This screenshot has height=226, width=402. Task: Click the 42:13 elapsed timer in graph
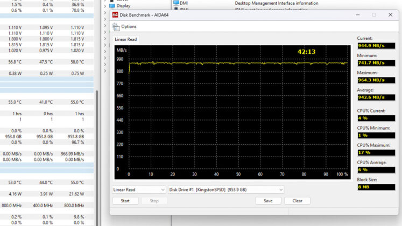tap(306, 52)
